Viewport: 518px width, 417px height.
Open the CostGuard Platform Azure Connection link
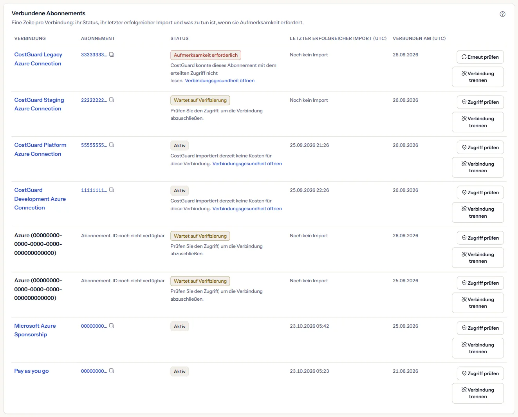pyautogui.click(x=40, y=150)
